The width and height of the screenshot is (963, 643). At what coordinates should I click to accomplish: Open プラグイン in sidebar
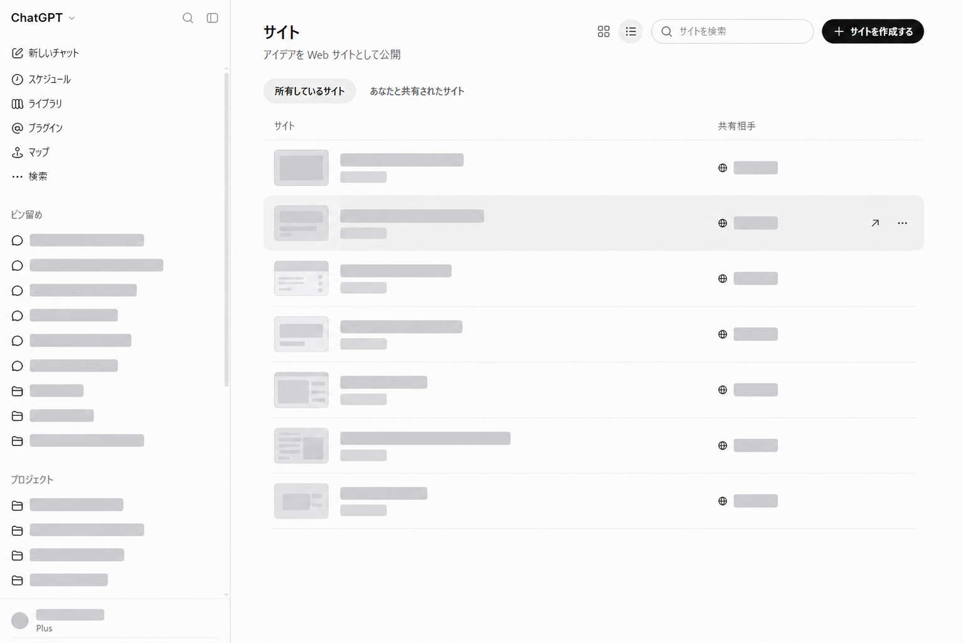click(38, 128)
